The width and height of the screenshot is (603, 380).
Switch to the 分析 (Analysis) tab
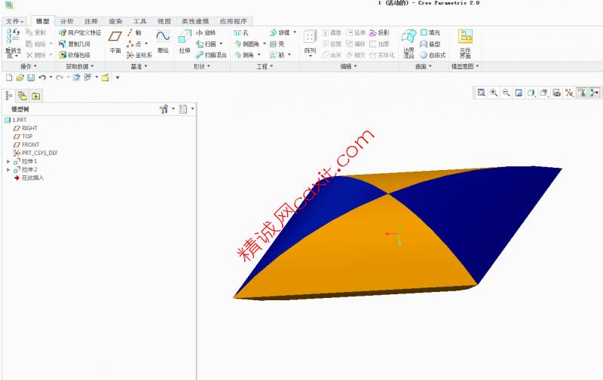pos(66,21)
